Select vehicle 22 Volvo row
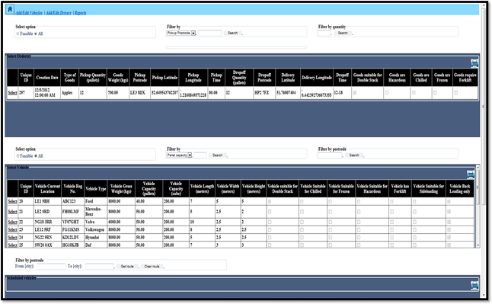The image size is (492, 304). point(12,222)
